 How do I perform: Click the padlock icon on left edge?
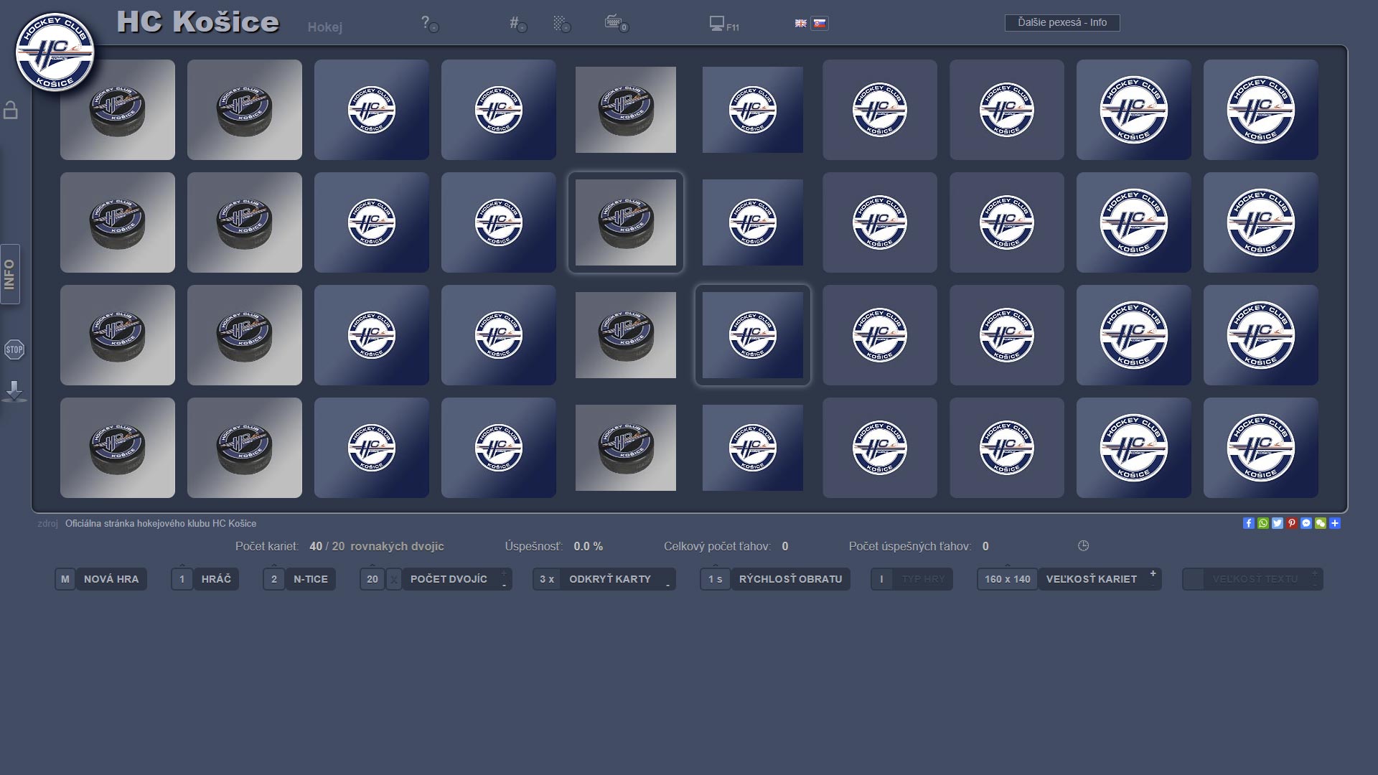coord(11,110)
